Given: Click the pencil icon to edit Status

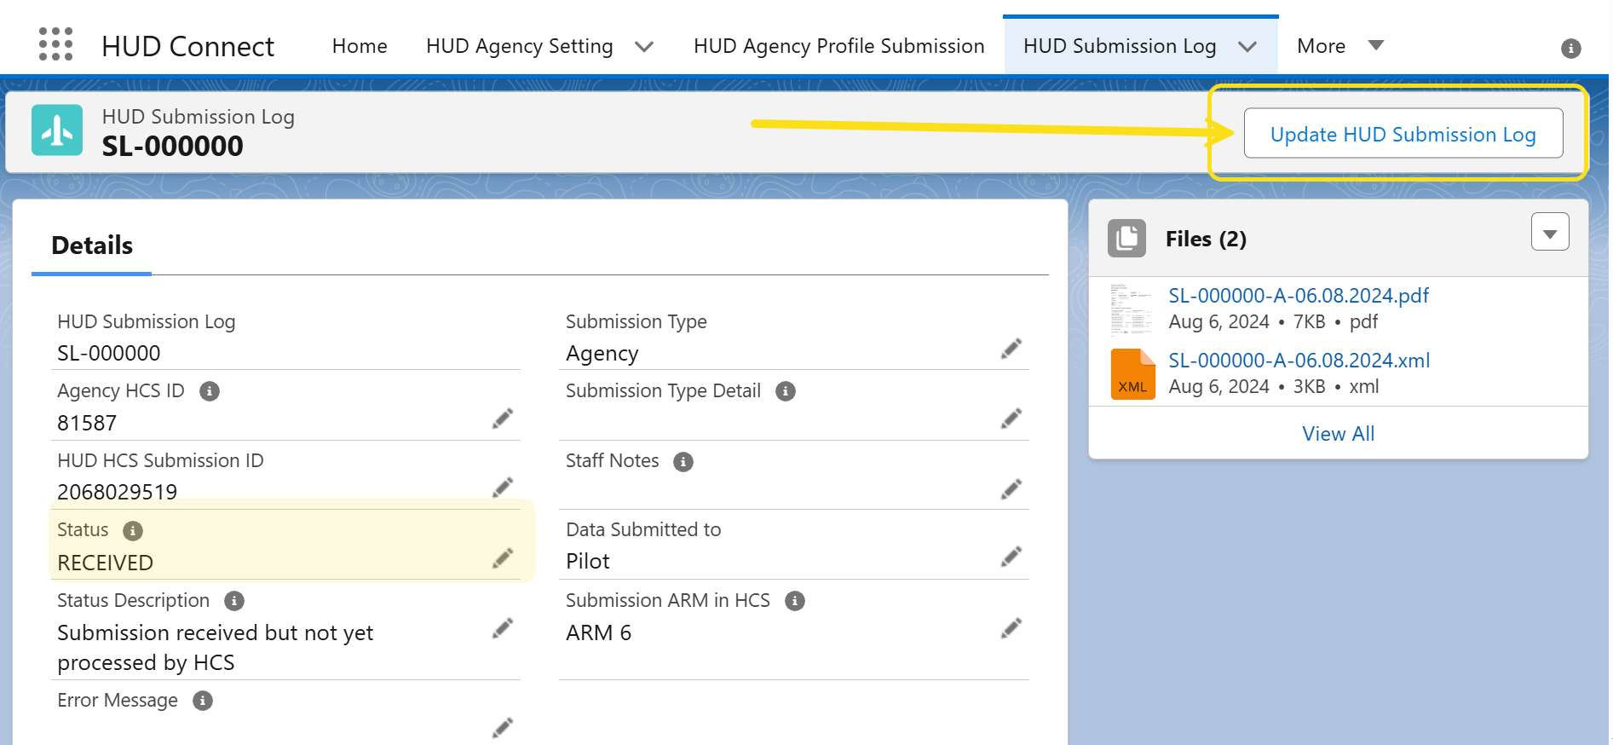Looking at the screenshot, I should click(503, 558).
